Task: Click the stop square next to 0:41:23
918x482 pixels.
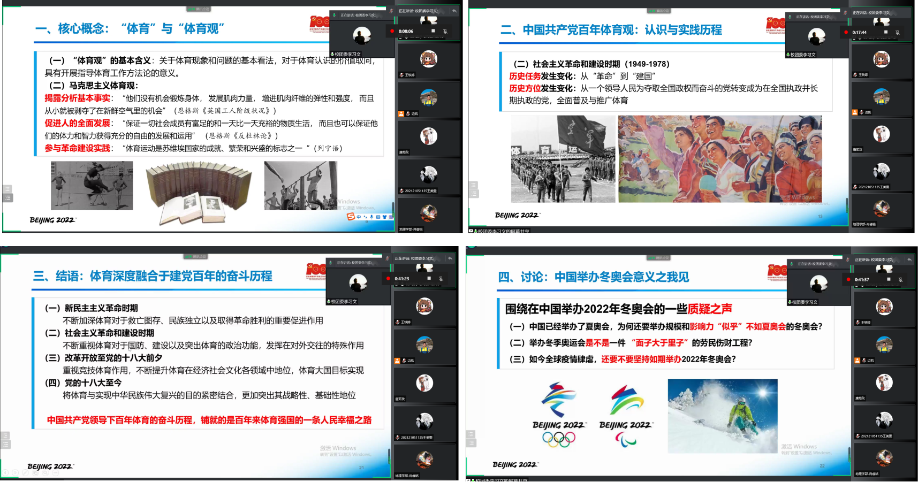Action: [x=429, y=279]
